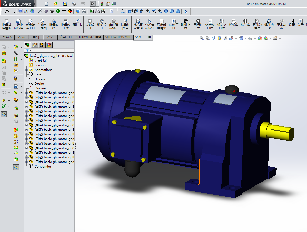Image resolution: width=307 pixels, height=232 pixels.
Task: Open the feature tree filter dropdown
Action: (29, 50)
